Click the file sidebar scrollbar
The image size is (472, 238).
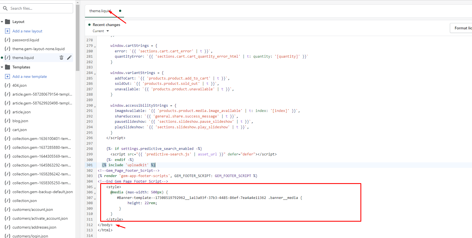click(x=78, y=38)
